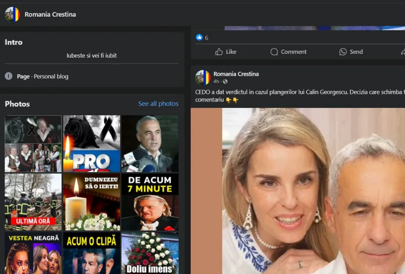Click the Like thumbs-up button
The width and height of the screenshot is (405, 274).
(x=225, y=52)
